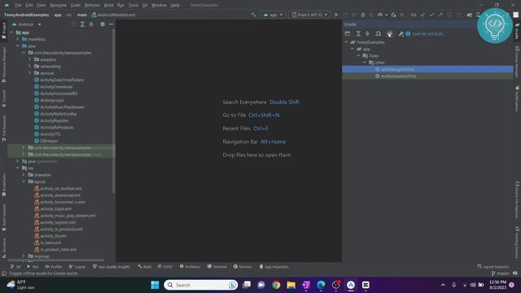521x293 pixels.
Task: Click the Debug app bug icon
Action: click(363, 15)
